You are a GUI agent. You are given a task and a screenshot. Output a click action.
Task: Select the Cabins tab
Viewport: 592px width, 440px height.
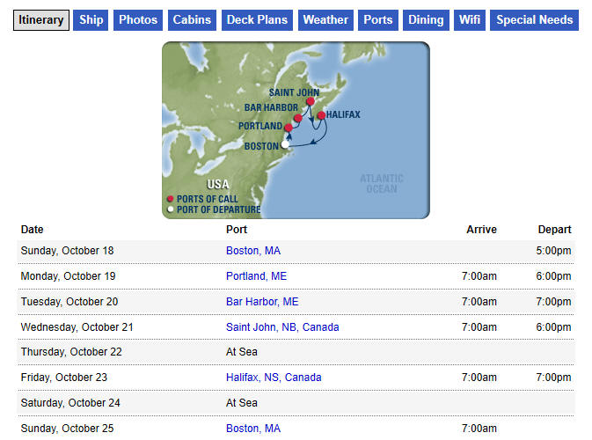[192, 20]
